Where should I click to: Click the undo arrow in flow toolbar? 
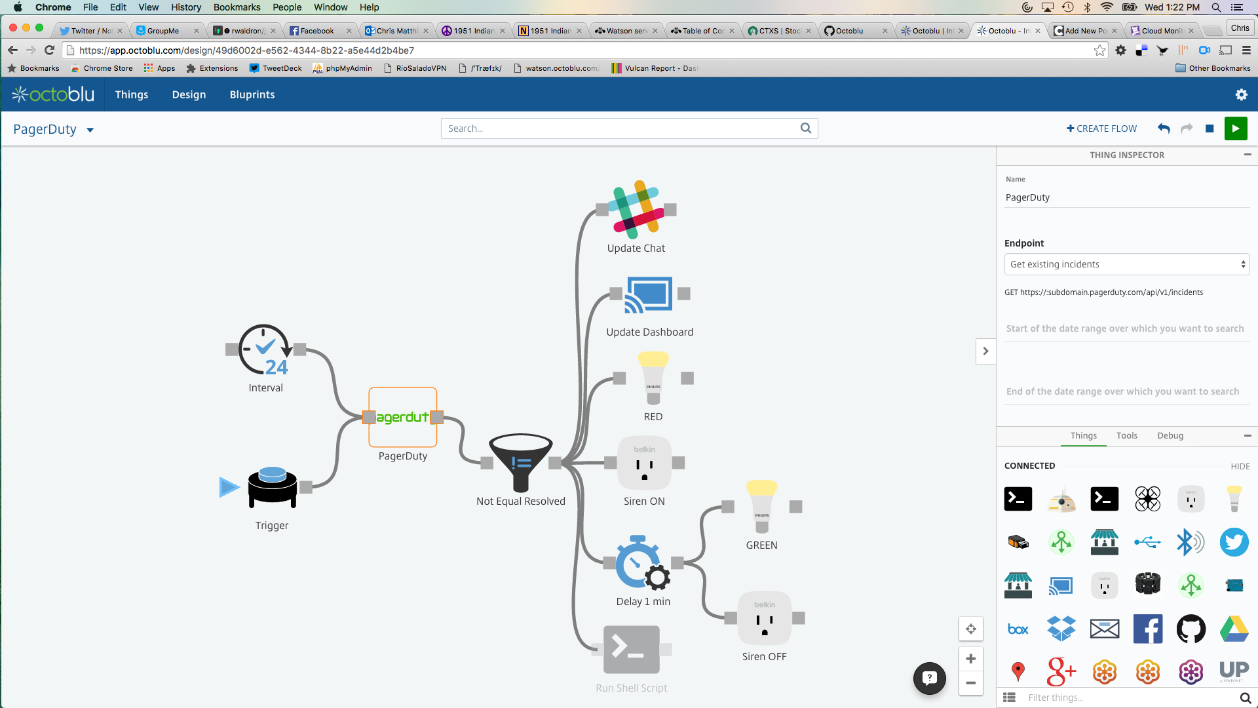pyautogui.click(x=1164, y=128)
